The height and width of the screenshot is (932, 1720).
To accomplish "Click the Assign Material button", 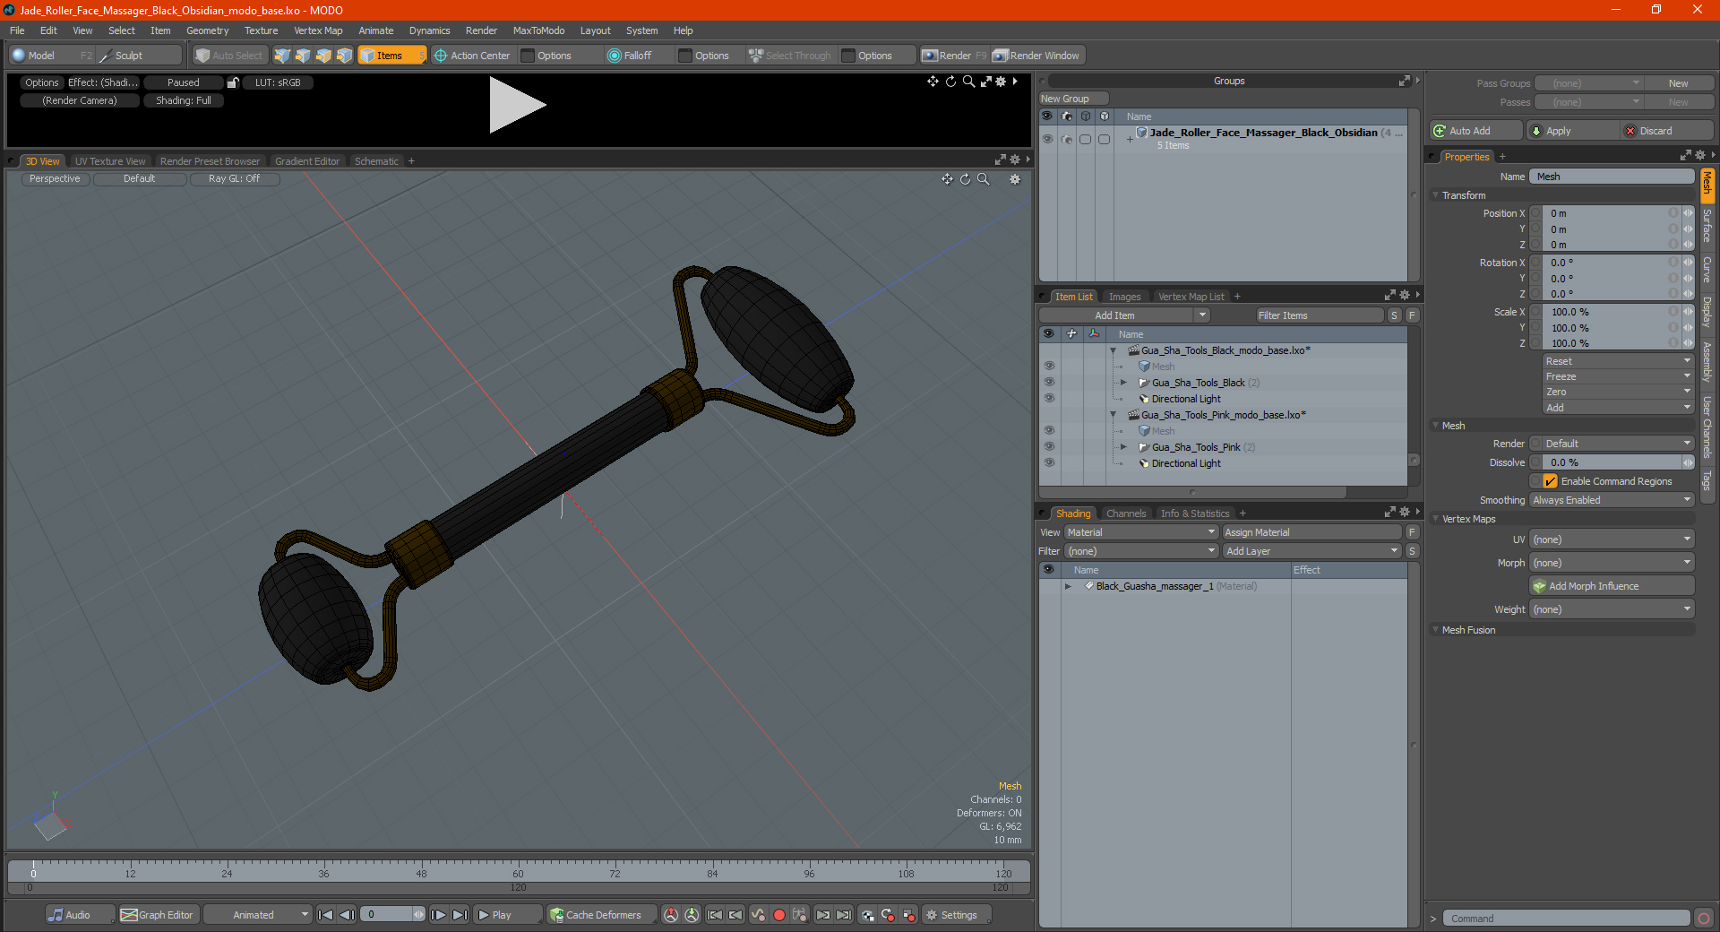I will (1311, 532).
